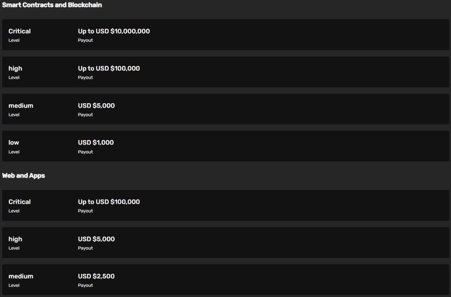Image resolution: width=451 pixels, height=297 pixels.
Task: Select medium level under Web and Apps
Action: click(21, 276)
